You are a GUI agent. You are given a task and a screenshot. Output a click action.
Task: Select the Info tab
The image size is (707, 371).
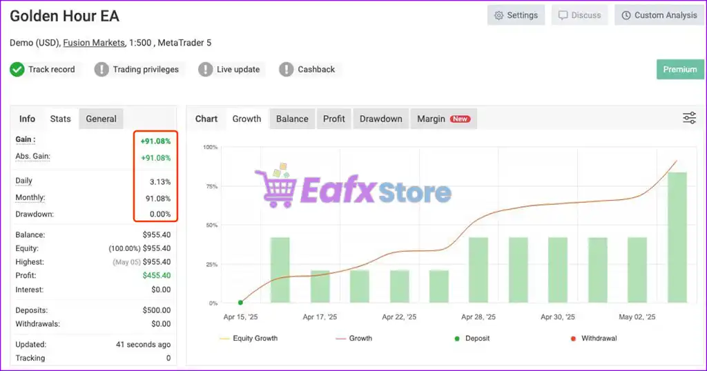[x=27, y=119]
